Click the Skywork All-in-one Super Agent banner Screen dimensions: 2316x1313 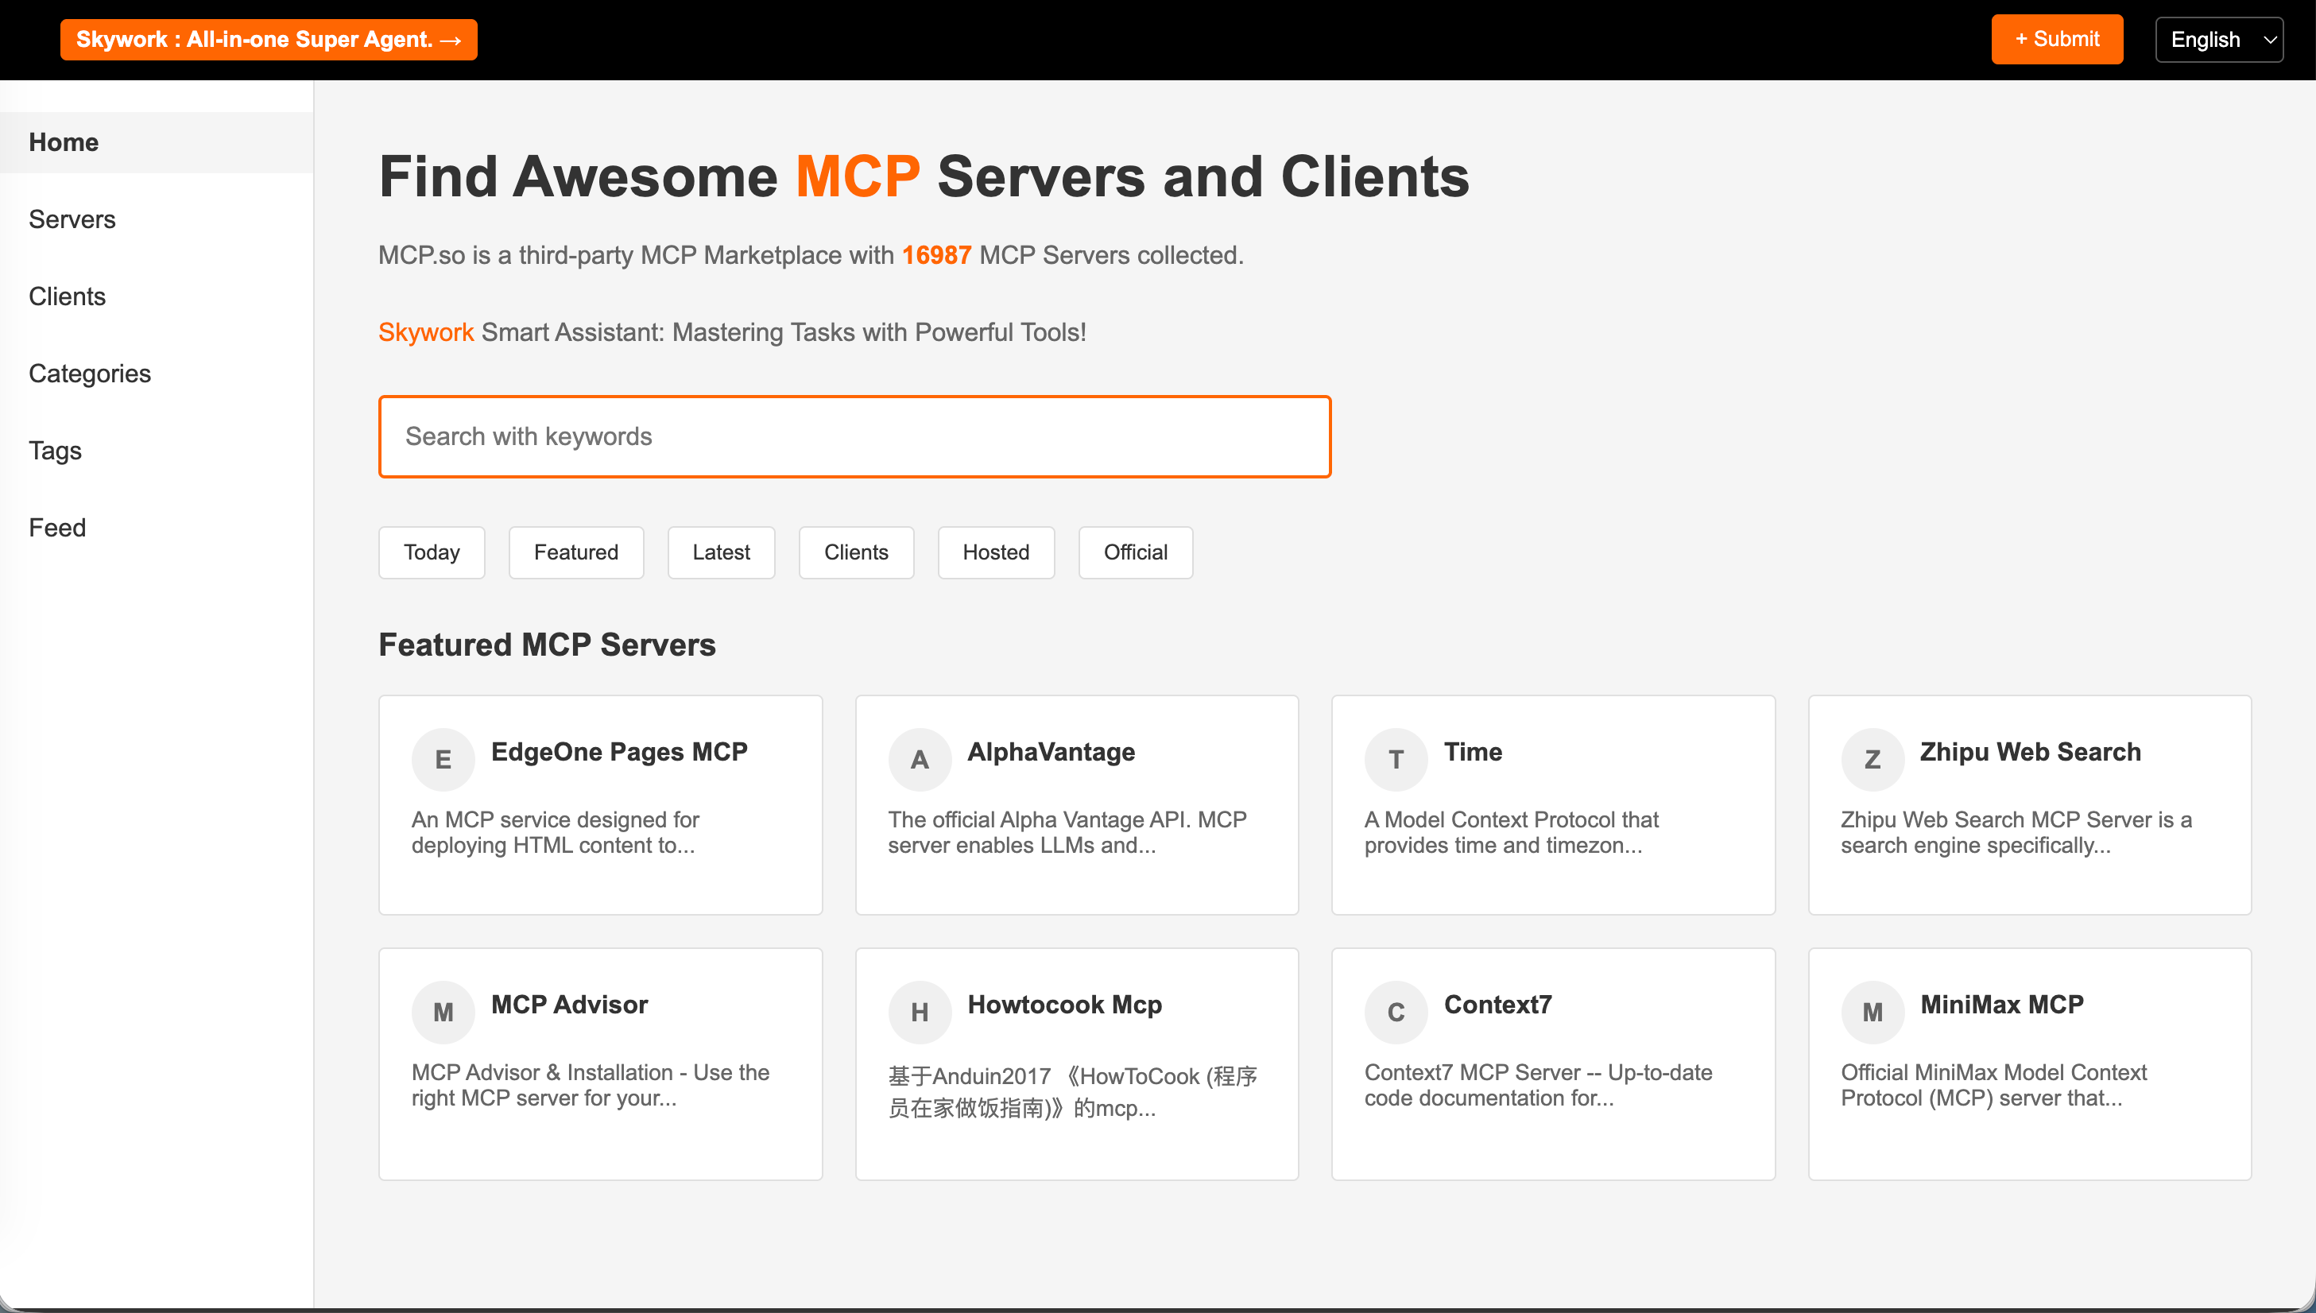[x=269, y=40]
